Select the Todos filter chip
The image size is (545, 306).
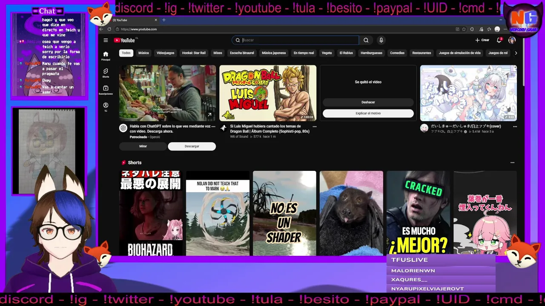pos(126,53)
